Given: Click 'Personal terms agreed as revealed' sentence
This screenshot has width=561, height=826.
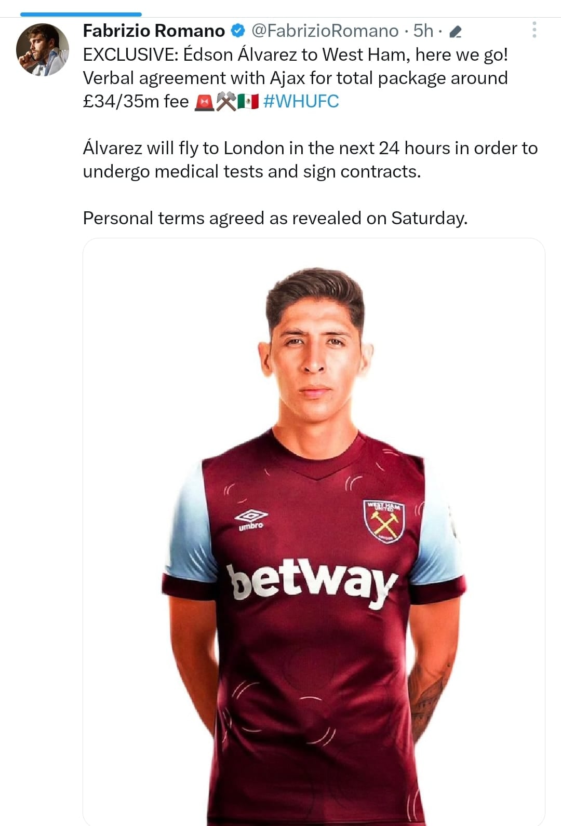Looking at the screenshot, I should click(x=275, y=218).
